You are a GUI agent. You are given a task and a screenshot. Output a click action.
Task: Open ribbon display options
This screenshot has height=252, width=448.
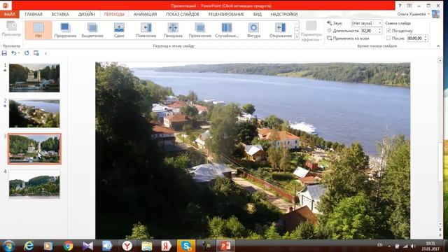[x=409, y=6]
